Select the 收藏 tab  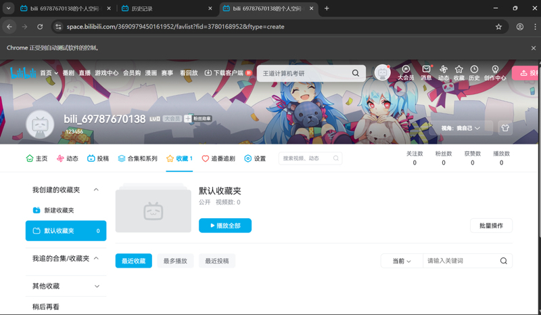[x=179, y=159]
